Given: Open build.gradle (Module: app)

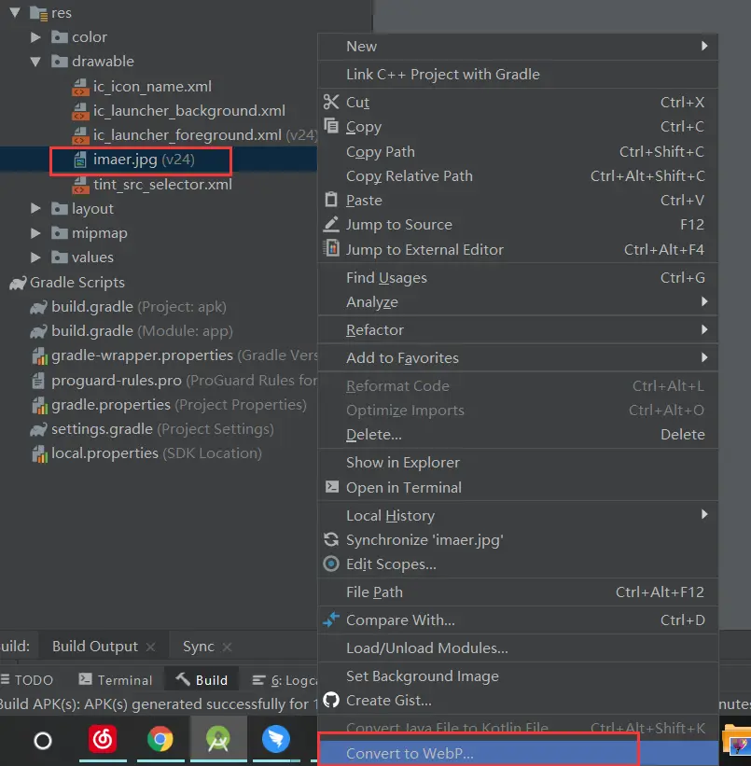Looking at the screenshot, I should coord(142,331).
